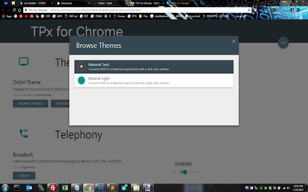Image resolution: width=308 pixels, height=192 pixels.
Task: Toggle the Broadsoft Enabled switch
Action: [x=183, y=172]
